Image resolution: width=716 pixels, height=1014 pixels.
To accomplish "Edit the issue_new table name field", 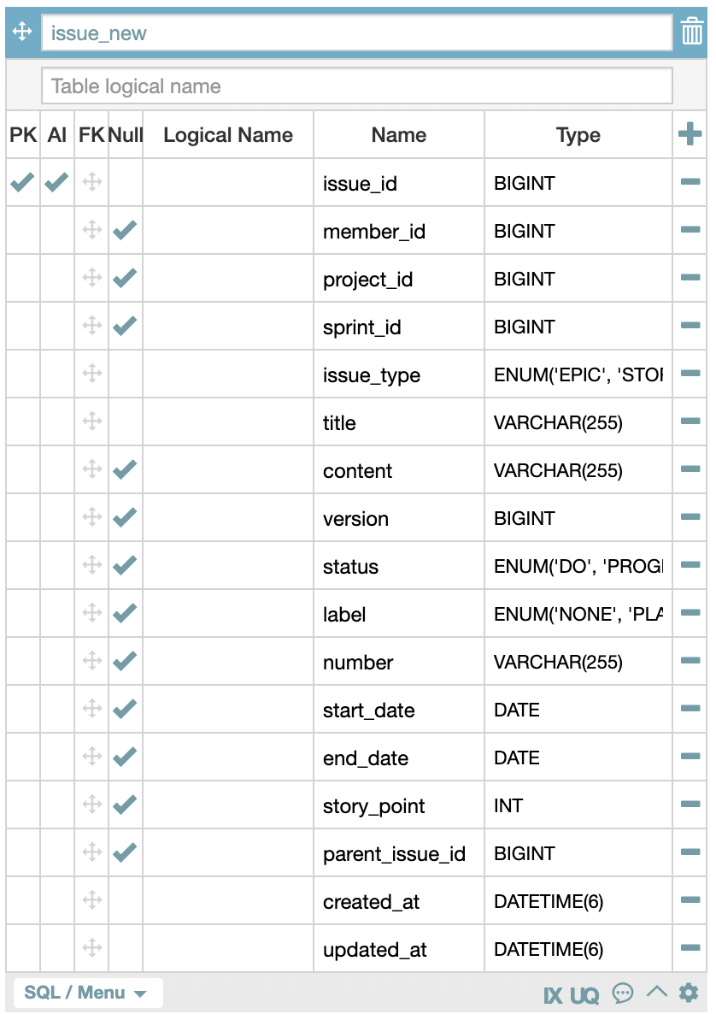I will point(356,33).
